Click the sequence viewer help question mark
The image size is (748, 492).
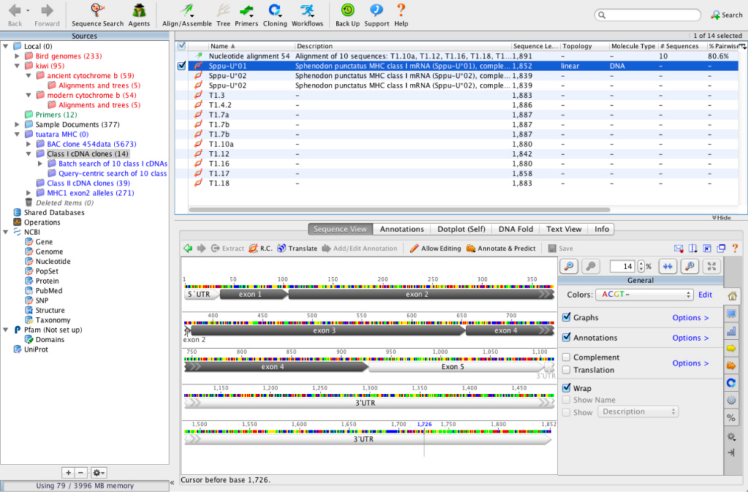coord(735,248)
